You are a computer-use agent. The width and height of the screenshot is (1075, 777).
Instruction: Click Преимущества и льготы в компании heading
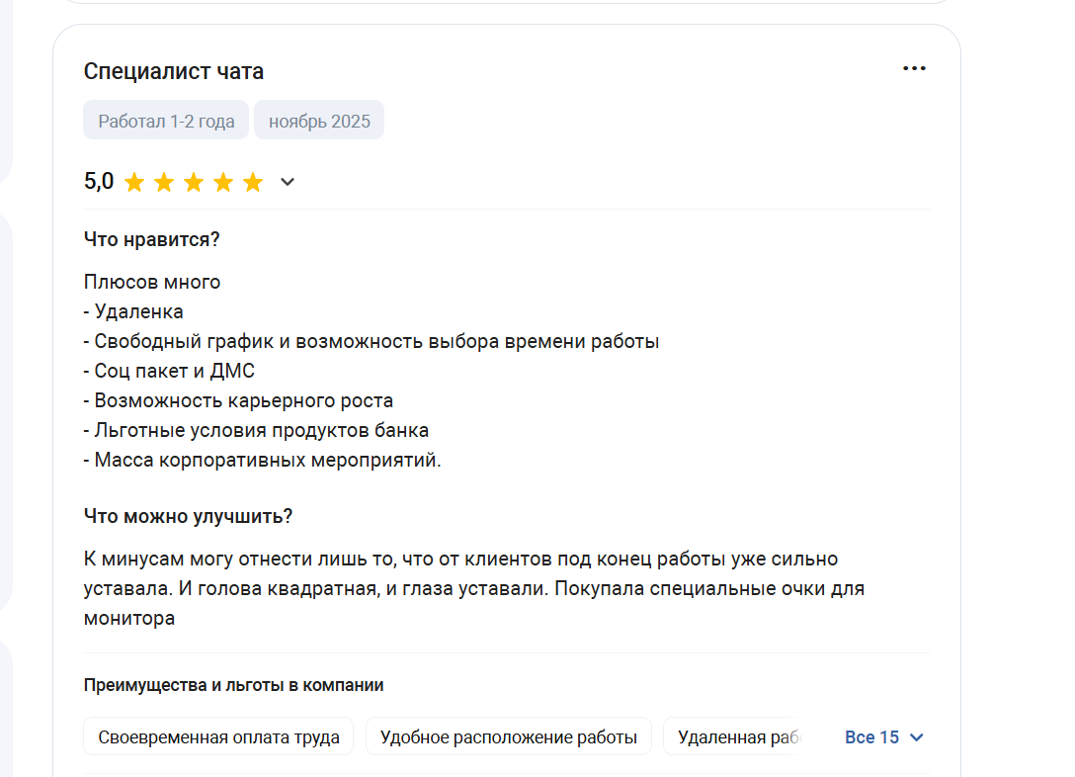[x=234, y=685]
